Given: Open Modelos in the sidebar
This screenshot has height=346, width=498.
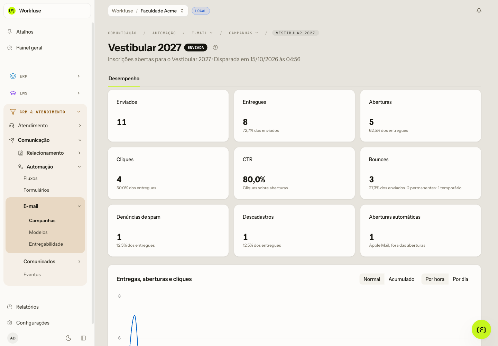Looking at the screenshot, I should click(x=38, y=232).
